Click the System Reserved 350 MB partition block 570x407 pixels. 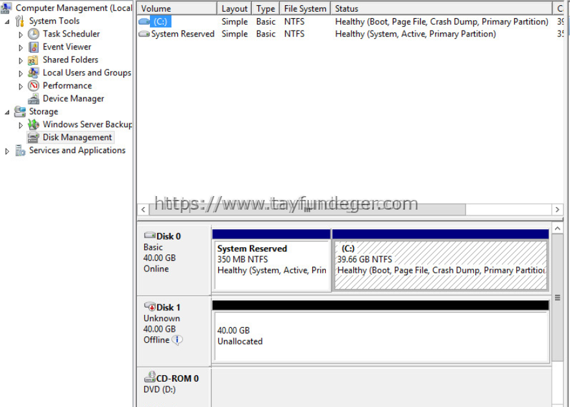point(271,260)
